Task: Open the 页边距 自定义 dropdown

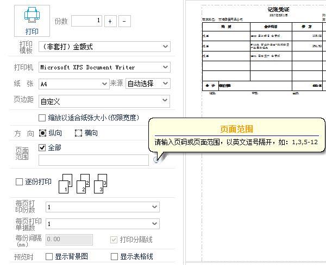Action: (x=104, y=101)
